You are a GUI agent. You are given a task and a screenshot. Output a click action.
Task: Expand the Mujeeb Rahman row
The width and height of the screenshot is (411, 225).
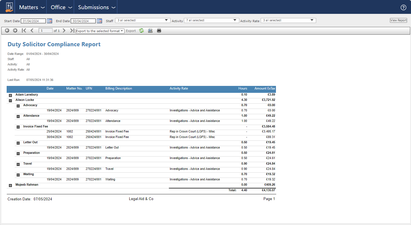(11, 185)
